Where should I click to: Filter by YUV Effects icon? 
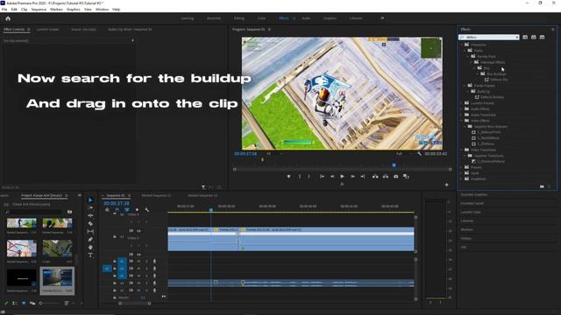point(542,37)
